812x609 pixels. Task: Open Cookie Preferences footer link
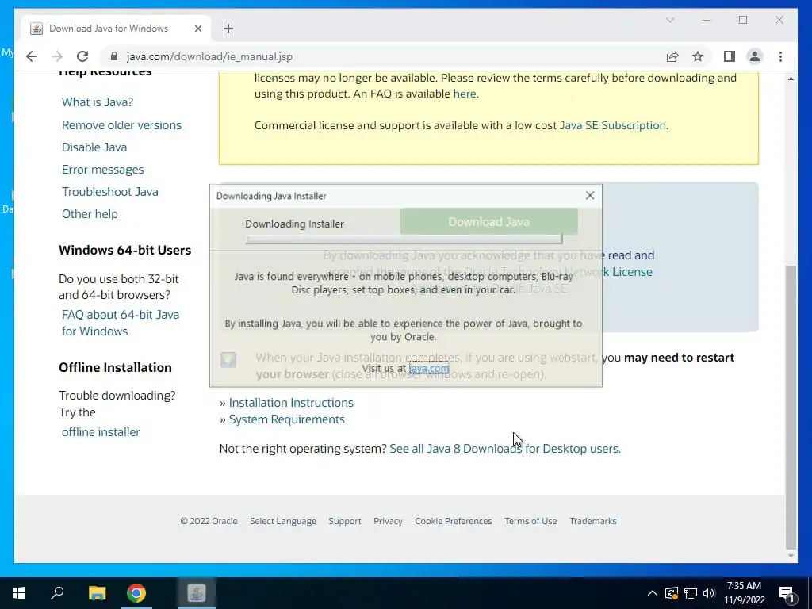pos(453,521)
